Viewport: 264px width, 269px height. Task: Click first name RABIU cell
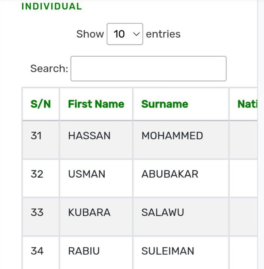(84, 251)
